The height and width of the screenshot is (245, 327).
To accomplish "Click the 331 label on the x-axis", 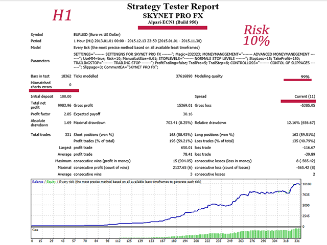I will tap(297, 241).
